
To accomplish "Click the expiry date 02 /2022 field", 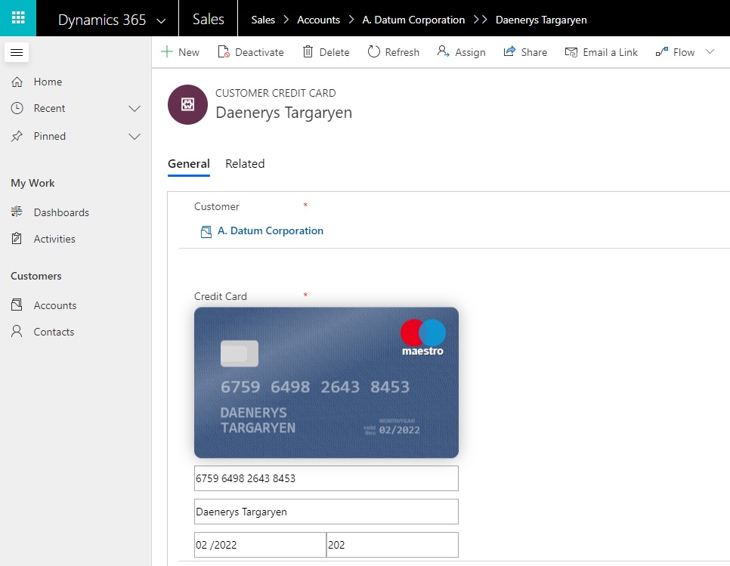I will pyautogui.click(x=260, y=545).
